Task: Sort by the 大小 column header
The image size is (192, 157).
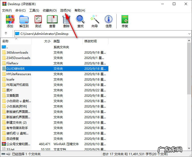Action: tap(42, 41)
